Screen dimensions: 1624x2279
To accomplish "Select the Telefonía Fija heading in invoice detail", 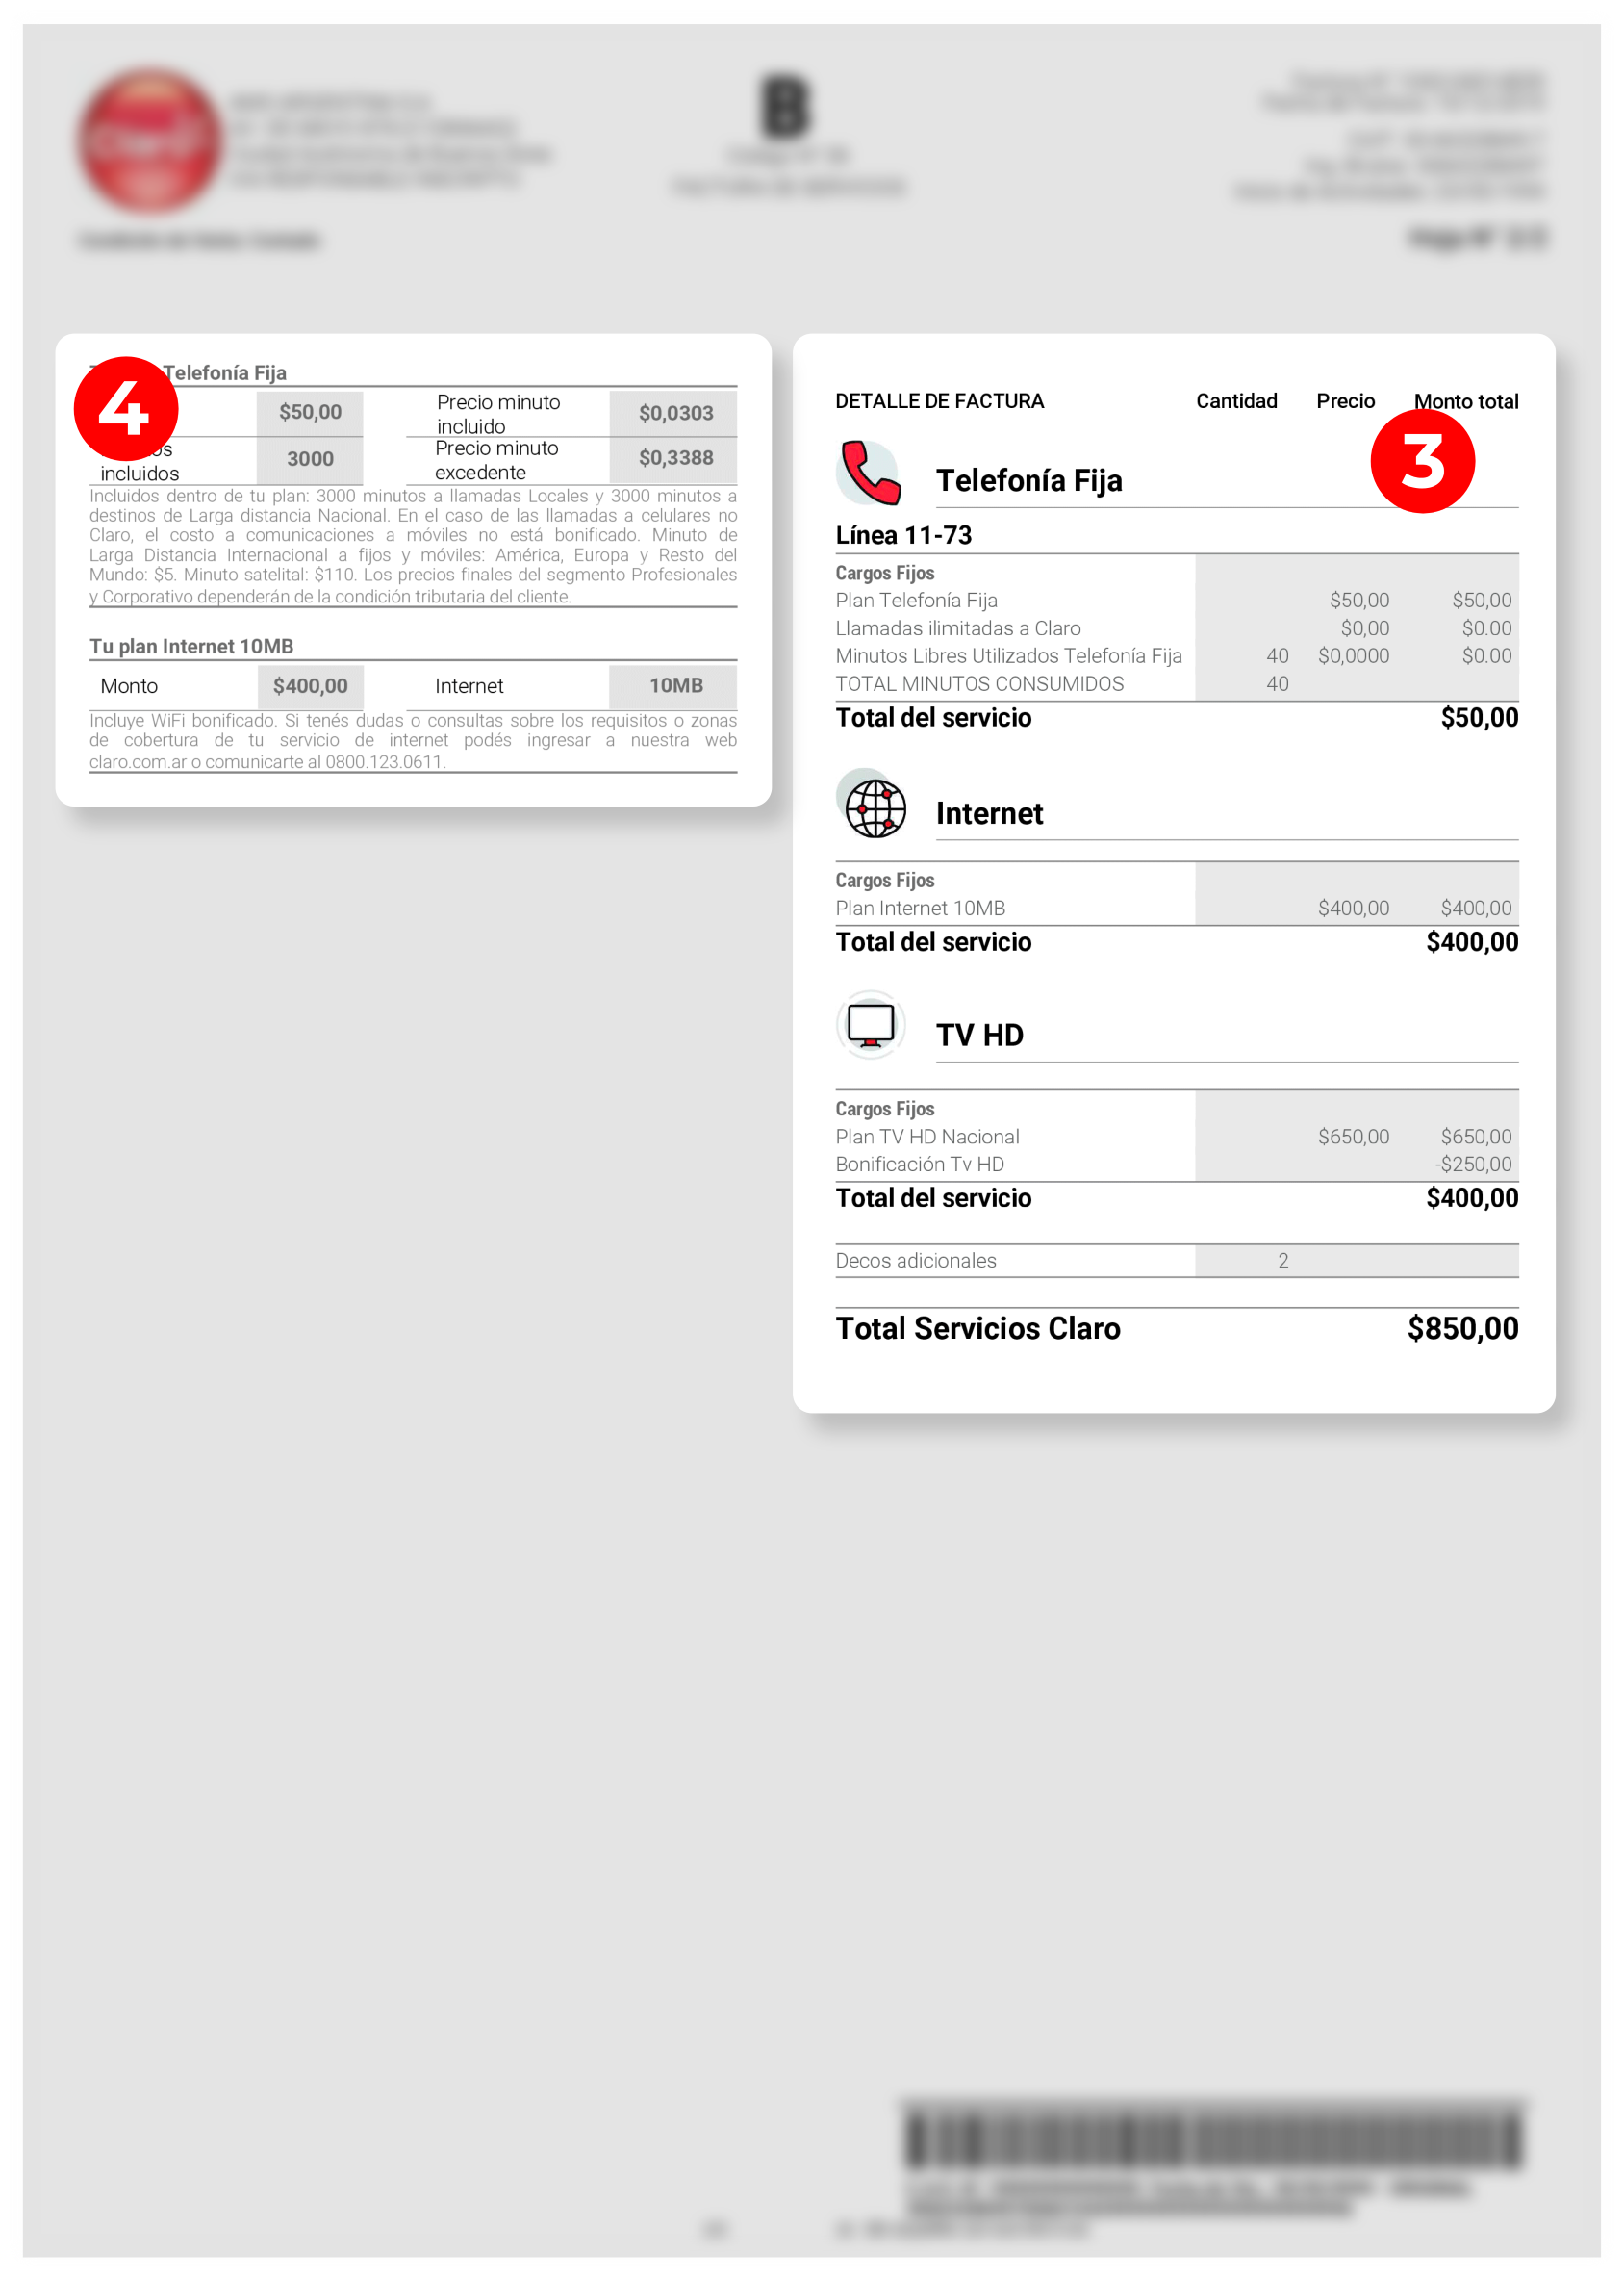I will point(1029,481).
